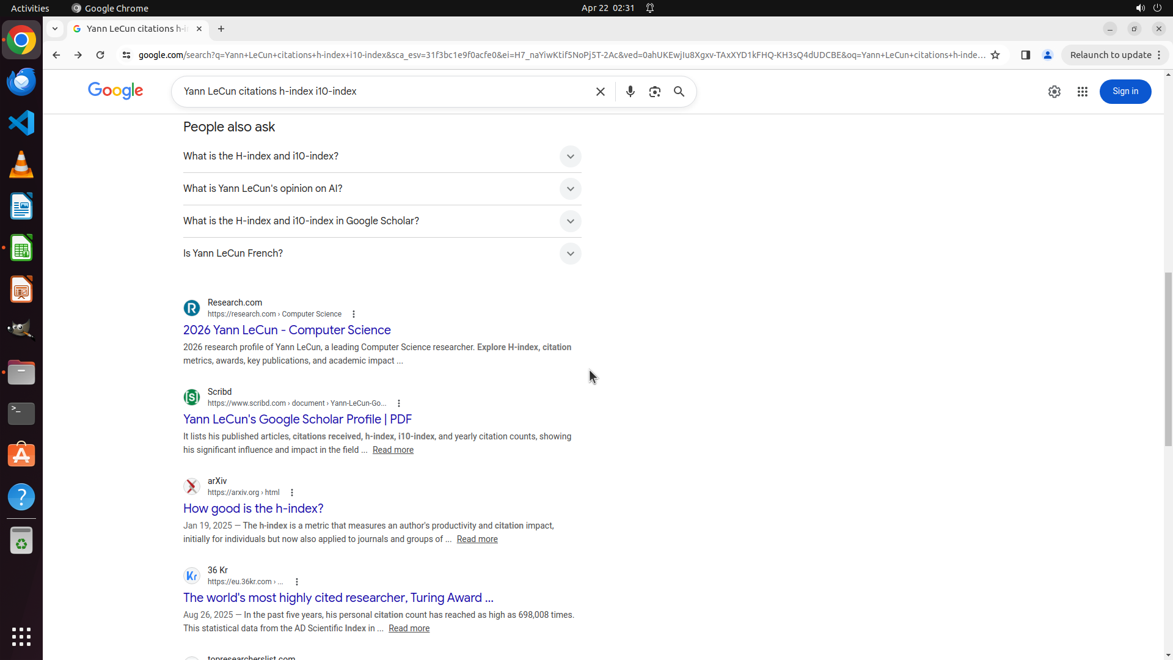The image size is (1173, 660).
Task: Toggle Chrome side panel button
Action: [x=1025, y=55]
